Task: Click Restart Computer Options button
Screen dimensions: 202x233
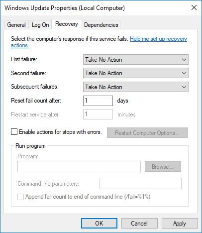Action: 147,133
